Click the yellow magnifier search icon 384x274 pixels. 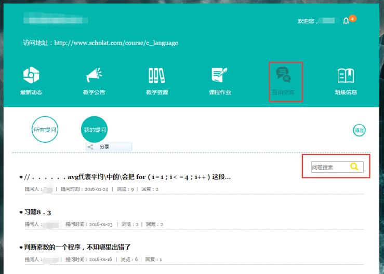click(x=354, y=167)
